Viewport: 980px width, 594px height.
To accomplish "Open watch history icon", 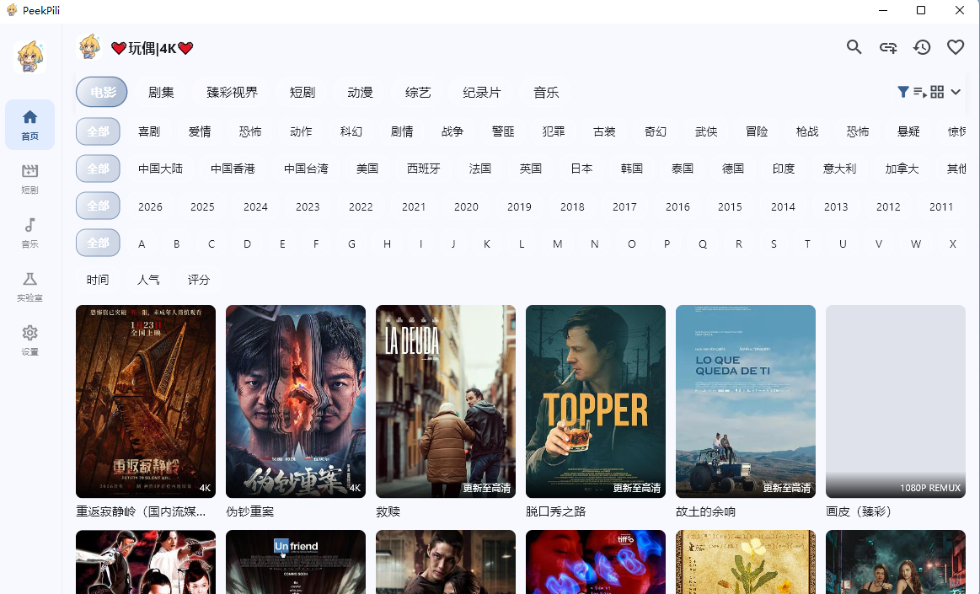I will 922,47.
